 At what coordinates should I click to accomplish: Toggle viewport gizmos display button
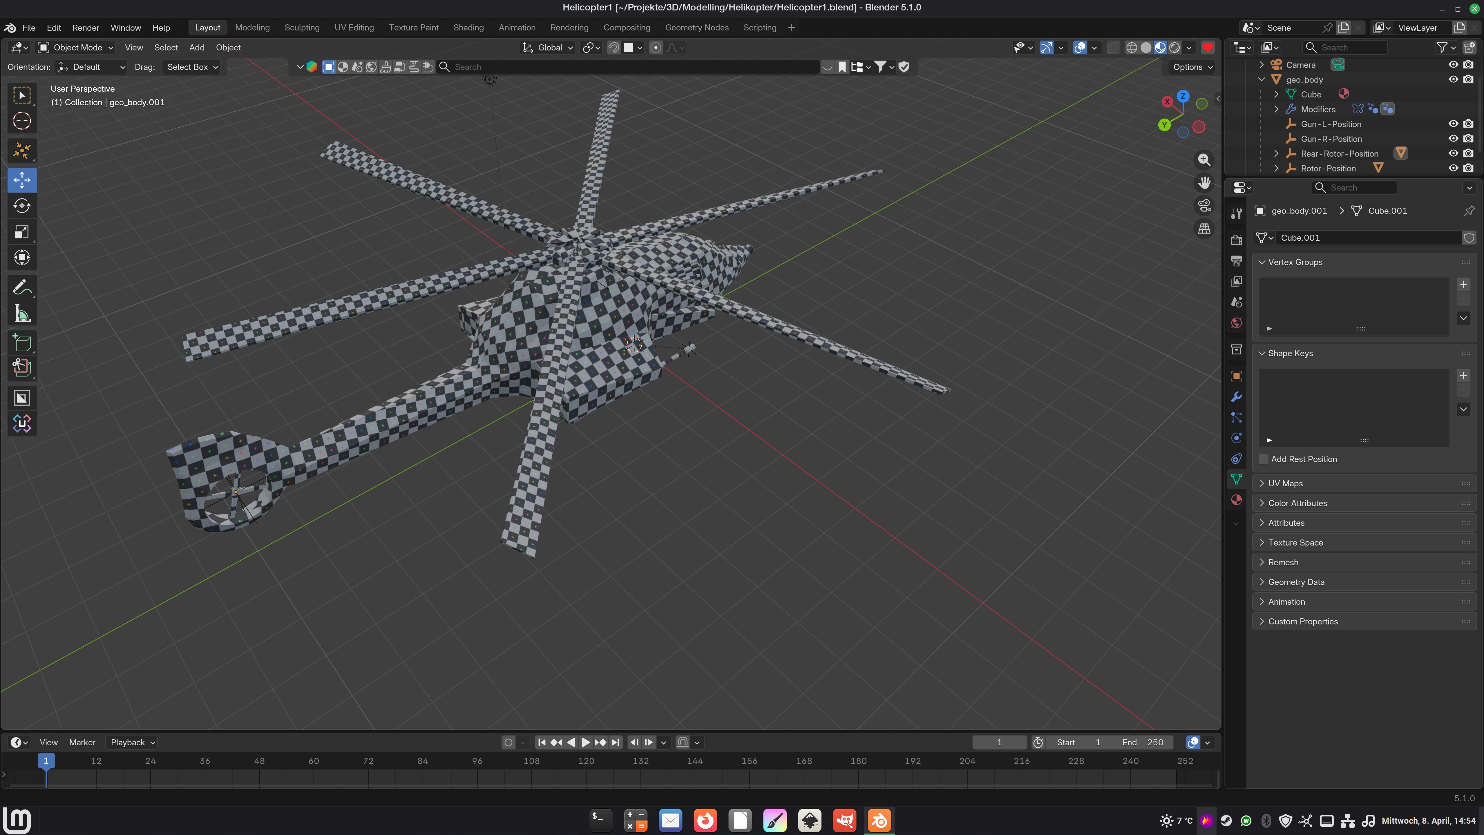tap(1047, 48)
